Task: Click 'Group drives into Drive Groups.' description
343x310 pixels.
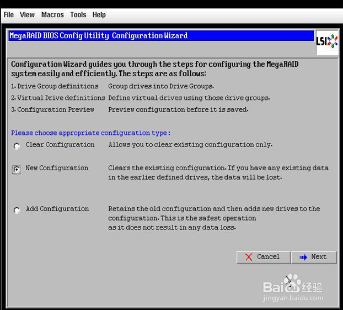Action: (x=161, y=86)
